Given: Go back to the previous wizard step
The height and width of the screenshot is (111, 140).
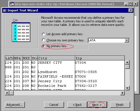Looking at the screenshot, I should coord(77,105).
